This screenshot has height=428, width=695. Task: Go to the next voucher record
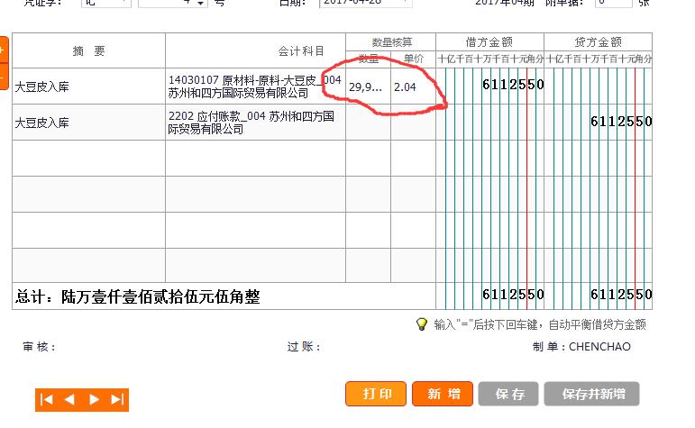[x=94, y=399]
